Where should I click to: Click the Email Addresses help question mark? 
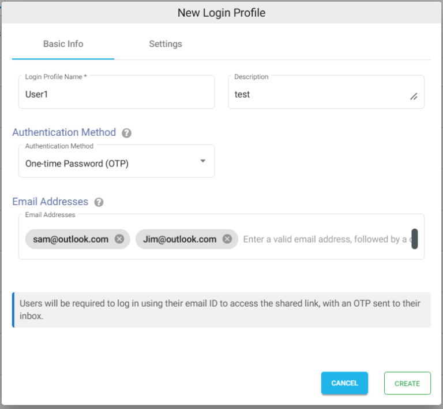pos(99,202)
